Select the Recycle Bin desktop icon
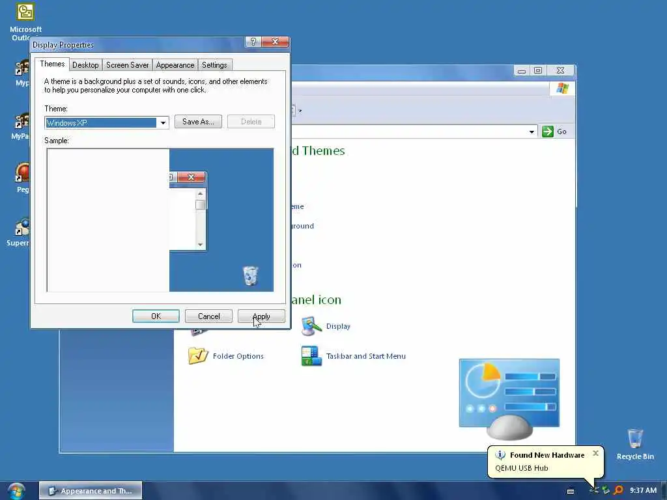This screenshot has width=667, height=500. point(634,444)
